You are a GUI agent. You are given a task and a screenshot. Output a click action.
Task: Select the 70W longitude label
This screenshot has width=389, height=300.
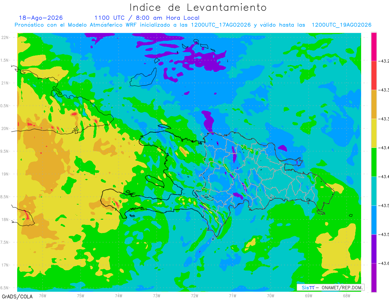point(271,295)
